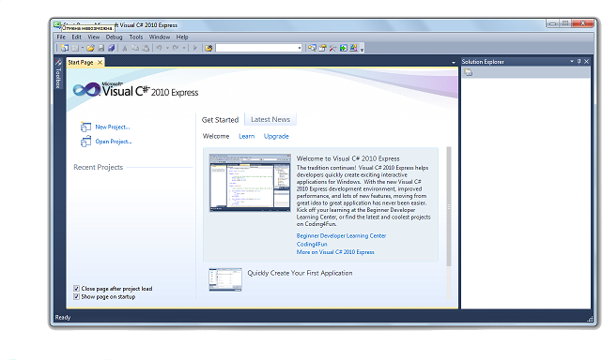Click the Recent Projects heading
Screen dimensions: 602x360
[x=99, y=167]
